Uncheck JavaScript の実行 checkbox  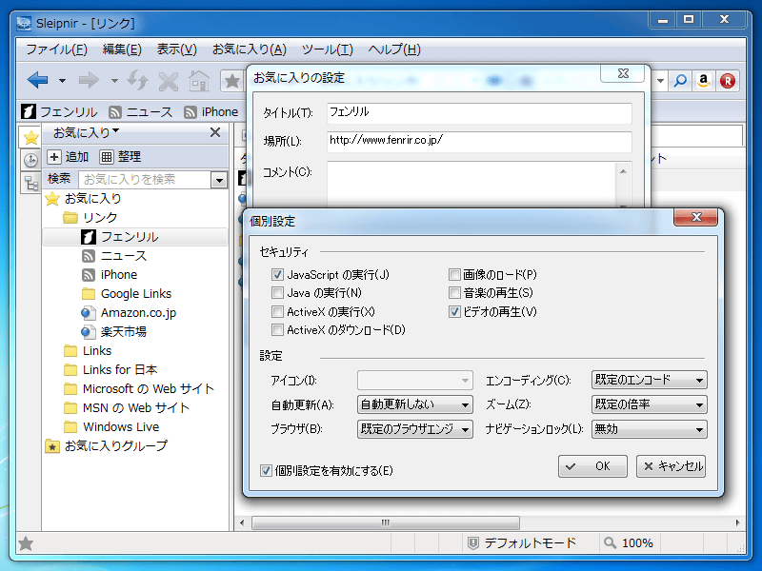278,275
